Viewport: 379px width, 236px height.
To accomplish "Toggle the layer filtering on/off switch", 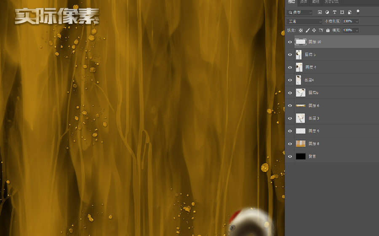I will click(x=358, y=12).
